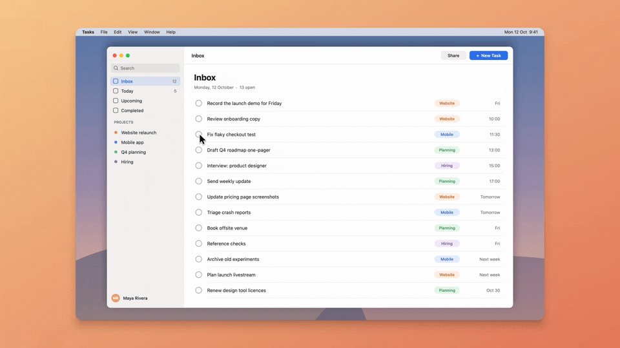Click 'Archive old experiments' task title

click(233, 259)
